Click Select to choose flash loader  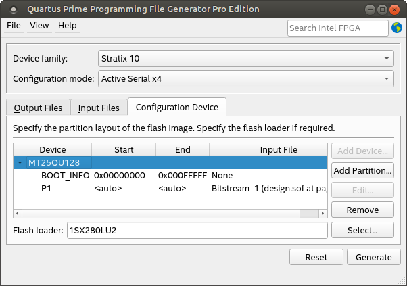coord(362,230)
